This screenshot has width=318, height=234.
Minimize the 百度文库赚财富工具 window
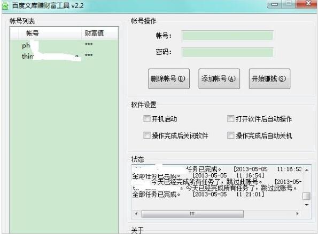tap(275, 4)
